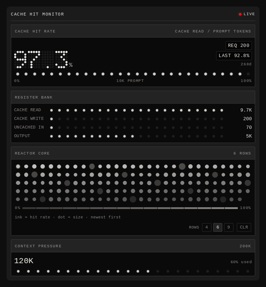The height and width of the screenshot is (287, 266).
Task: Click the lit dot in UNCACHED IN row
Action: (x=51, y=127)
